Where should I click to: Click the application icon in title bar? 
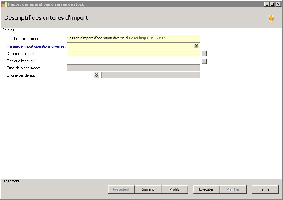coord(5,4)
